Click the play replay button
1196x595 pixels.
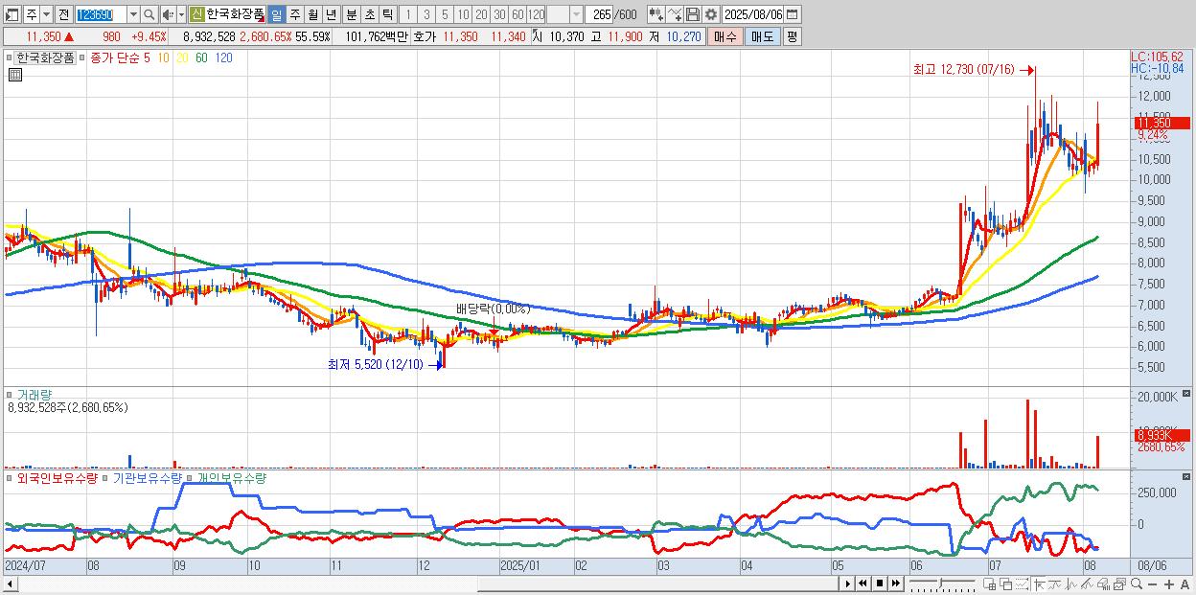pos(848,584)
